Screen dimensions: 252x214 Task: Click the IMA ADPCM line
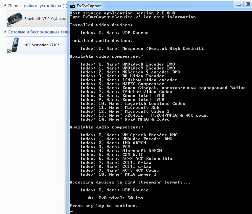[x=113, y=143]
